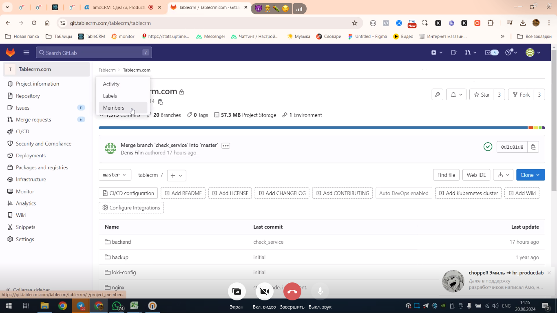Select Members in the flyout menu

tap(123, 108)
